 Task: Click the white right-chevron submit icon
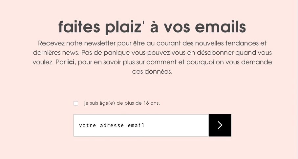pyautogui.click(x=220, y=125)
